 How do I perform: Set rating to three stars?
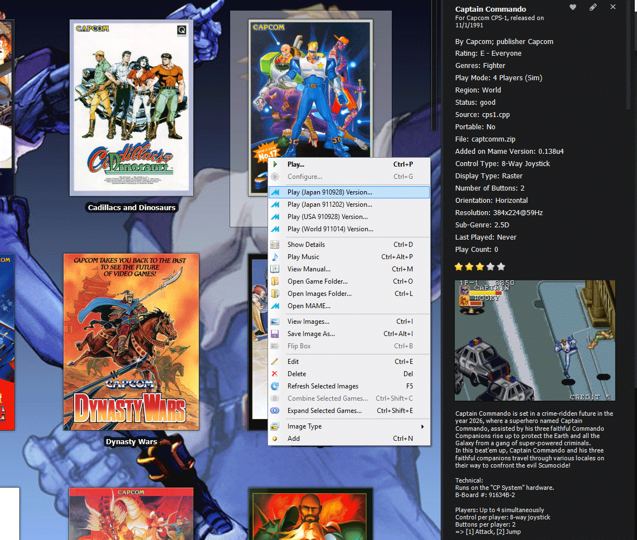[480, 266]
